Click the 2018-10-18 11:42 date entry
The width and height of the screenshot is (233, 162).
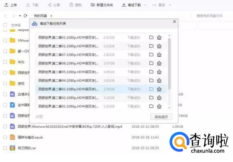145,137
